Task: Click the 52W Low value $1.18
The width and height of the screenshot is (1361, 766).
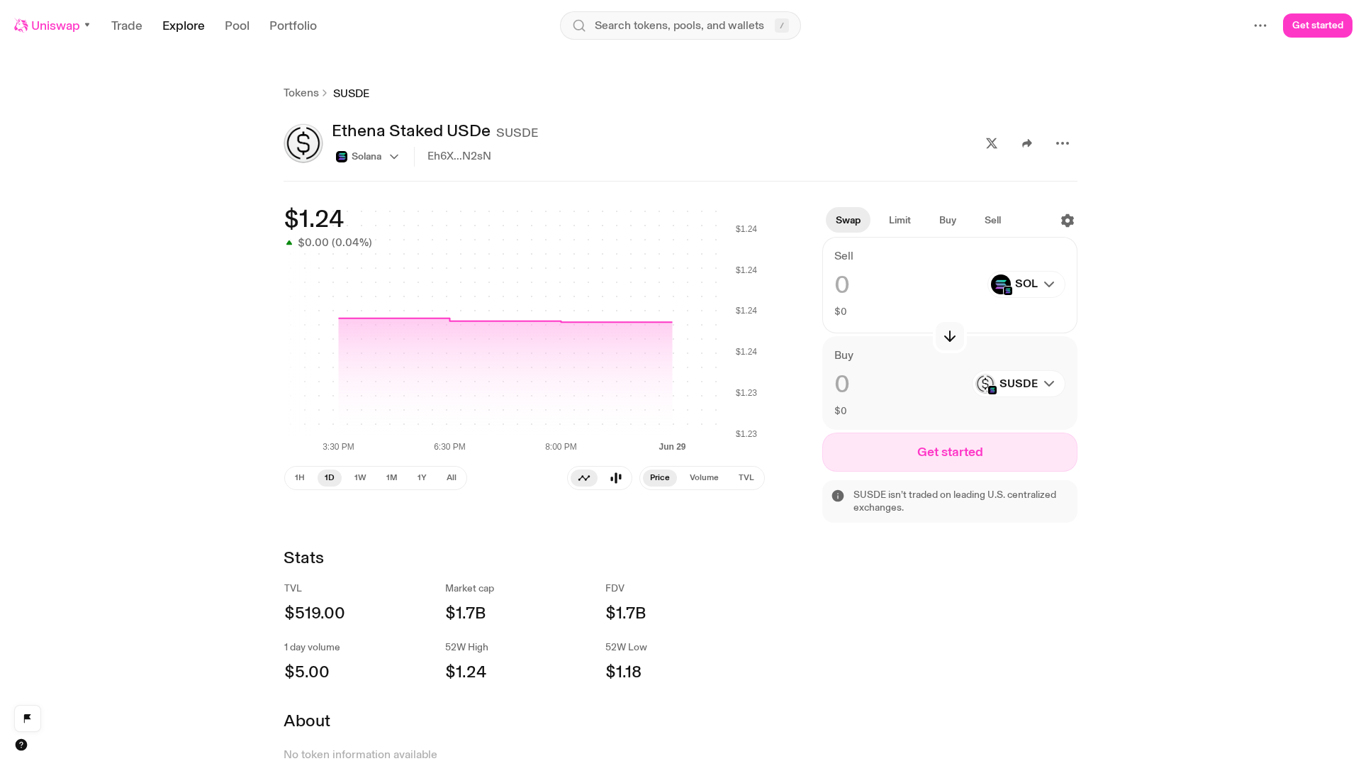Action: (623, 672)
